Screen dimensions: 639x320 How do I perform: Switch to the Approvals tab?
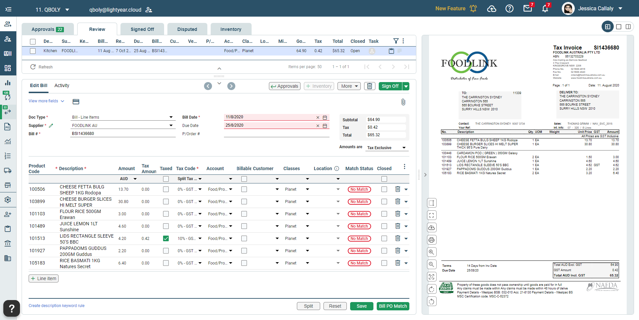point(48,29)
